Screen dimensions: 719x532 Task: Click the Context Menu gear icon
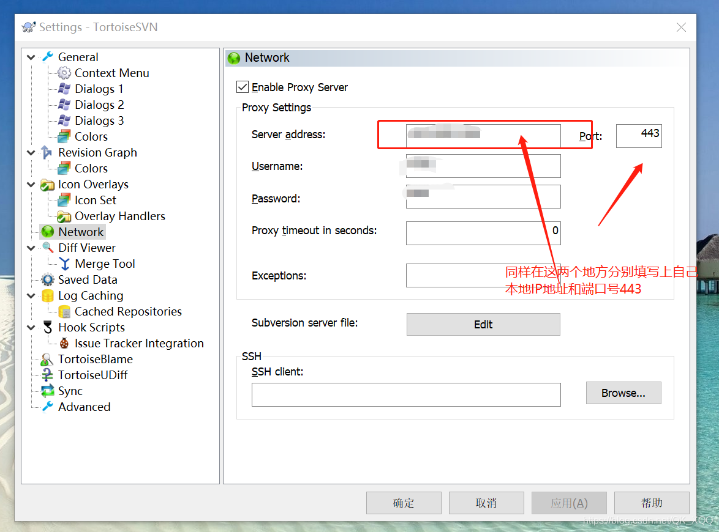tap(64, 73)
